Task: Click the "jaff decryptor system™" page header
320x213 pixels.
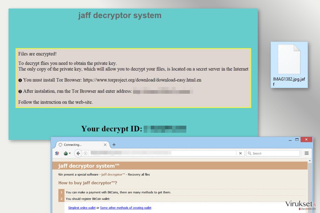Action: [x=89, y=166]
